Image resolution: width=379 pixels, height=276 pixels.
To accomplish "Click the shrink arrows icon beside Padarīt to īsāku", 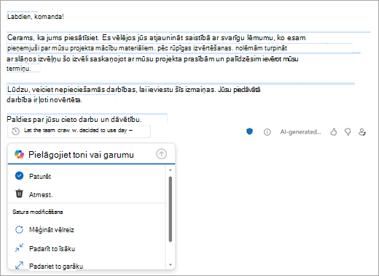I will click(x=19, y=248).
